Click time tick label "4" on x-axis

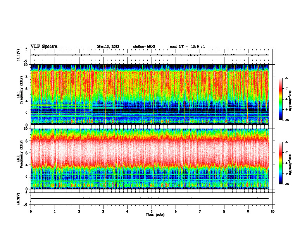point(128,211)
